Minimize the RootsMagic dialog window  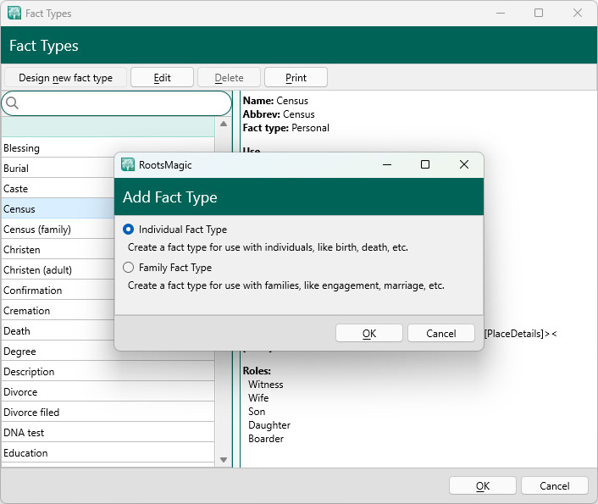point(387,164)
